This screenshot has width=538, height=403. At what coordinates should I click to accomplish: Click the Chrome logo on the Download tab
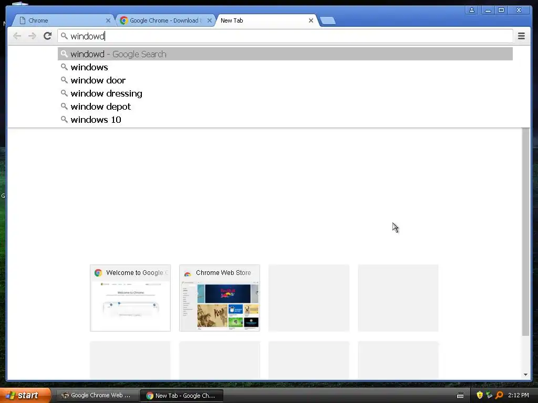click(x=124, y=20)
